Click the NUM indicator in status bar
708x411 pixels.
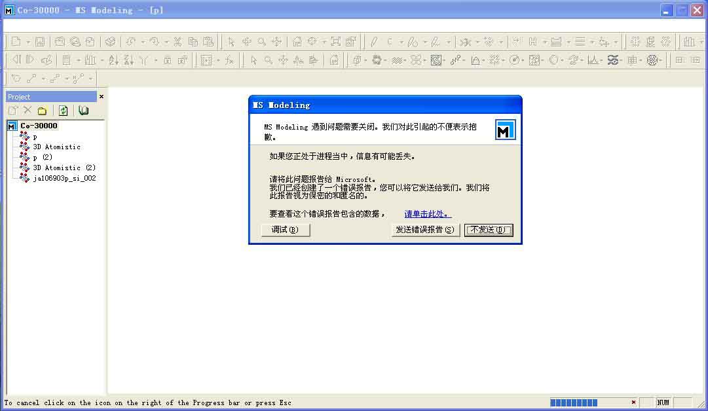(663, 402)
